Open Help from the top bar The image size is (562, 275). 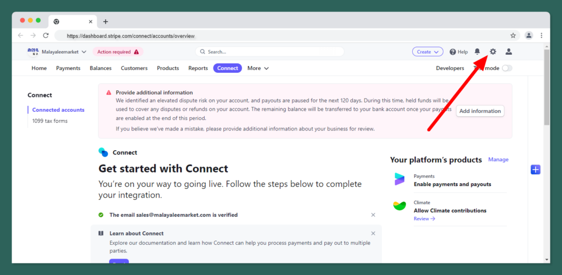[459, 52]
